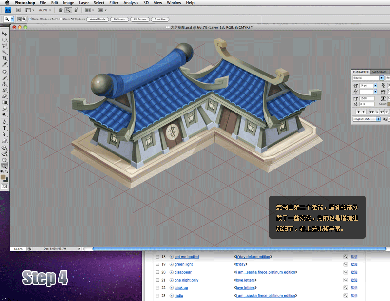Click the foreground color swatch

coord(3,177)
